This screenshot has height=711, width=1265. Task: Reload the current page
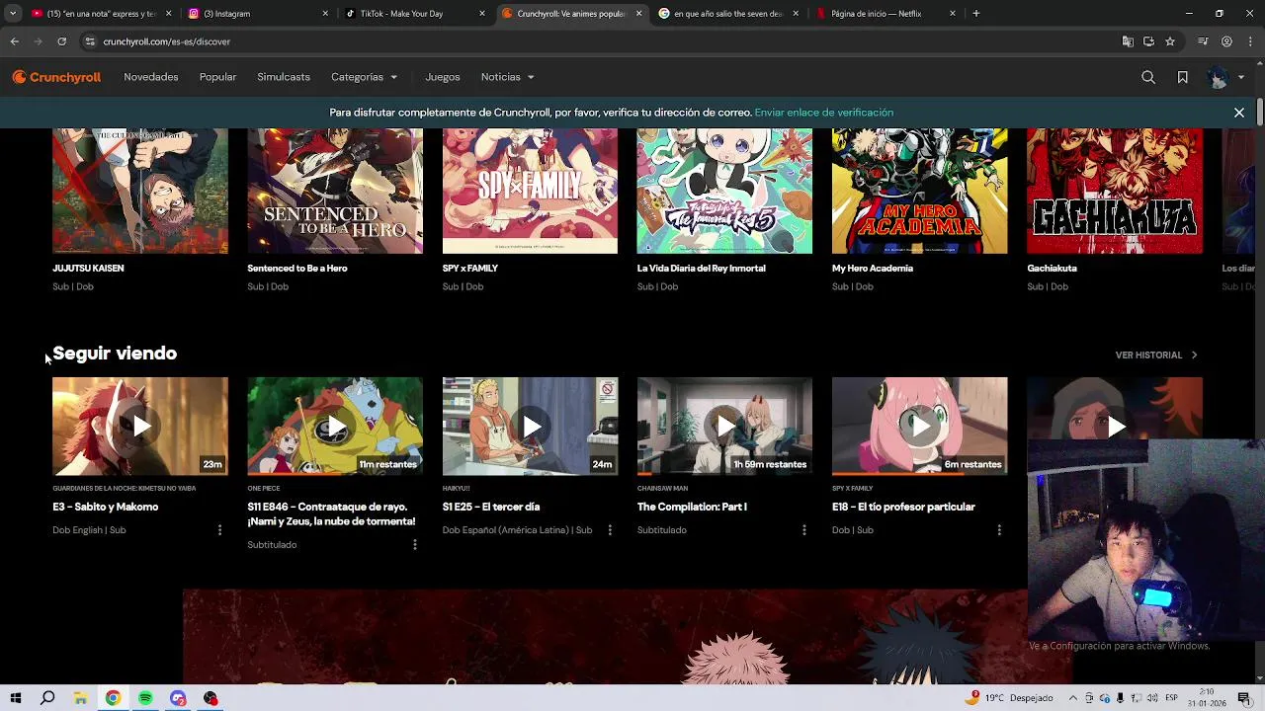[x=61, y=41]
